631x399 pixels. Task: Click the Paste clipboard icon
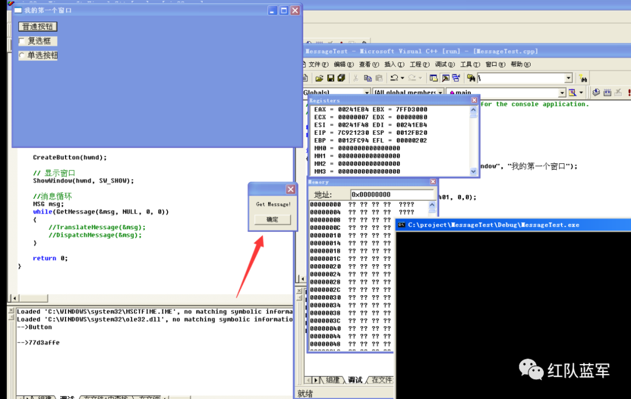tap(379, 78)
